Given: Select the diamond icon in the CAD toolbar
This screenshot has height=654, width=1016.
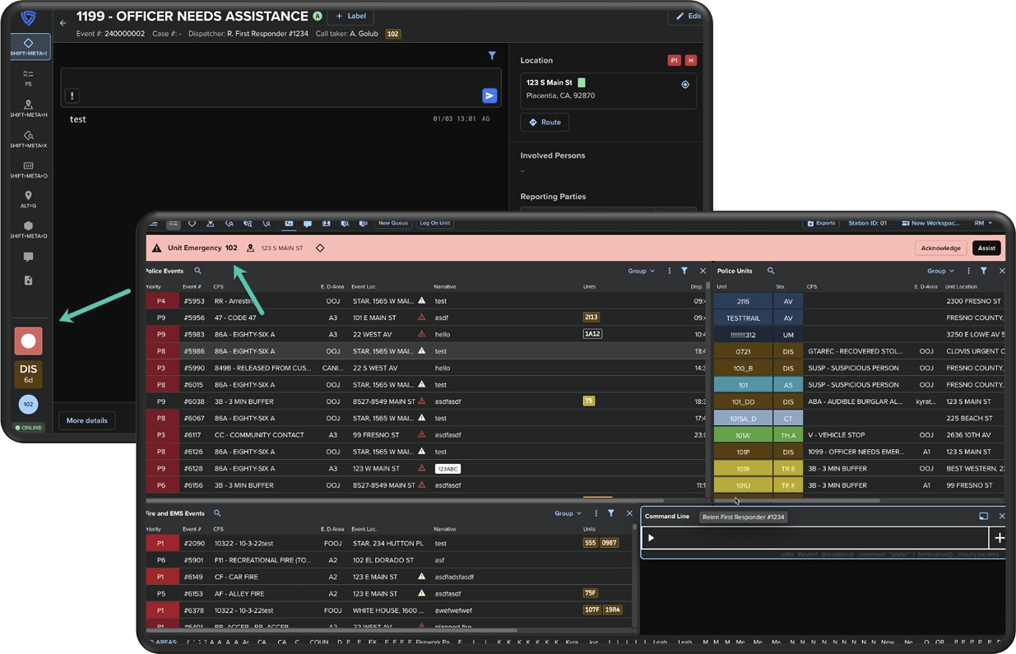Looking at the screenshot, I should point(191,223).
